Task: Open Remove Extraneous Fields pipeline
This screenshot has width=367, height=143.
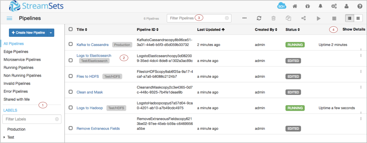Action: [x=98, y=129]
